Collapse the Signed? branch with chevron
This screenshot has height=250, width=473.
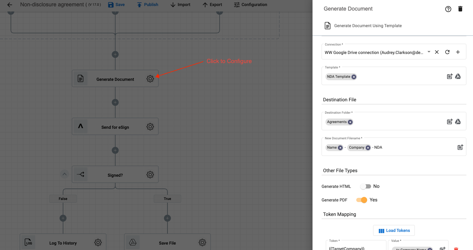coord(65,174)
